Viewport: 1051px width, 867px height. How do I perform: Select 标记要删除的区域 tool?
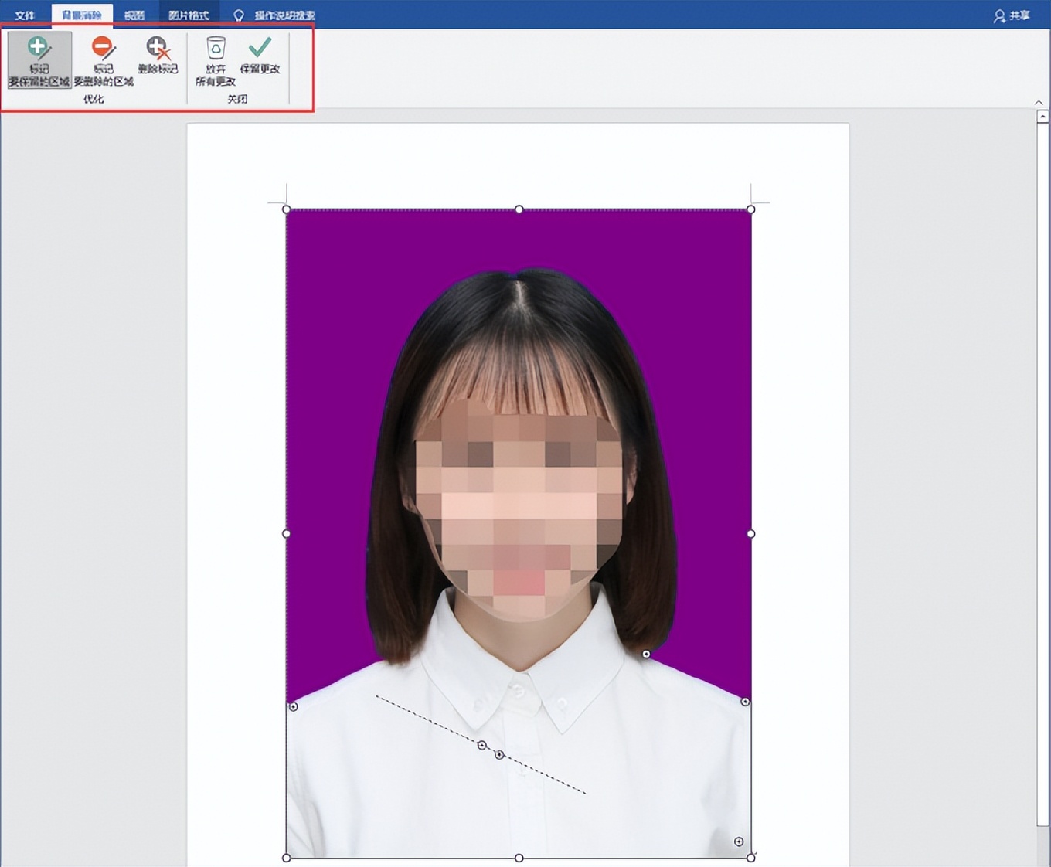[103, 59]
